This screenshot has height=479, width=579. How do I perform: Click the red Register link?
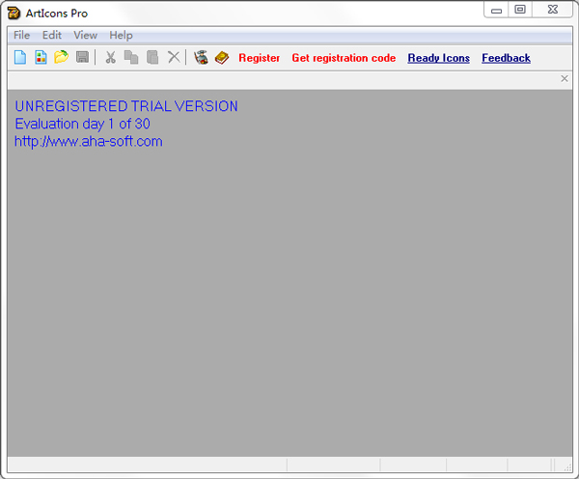pyautogui.click(x=259, y=58)
